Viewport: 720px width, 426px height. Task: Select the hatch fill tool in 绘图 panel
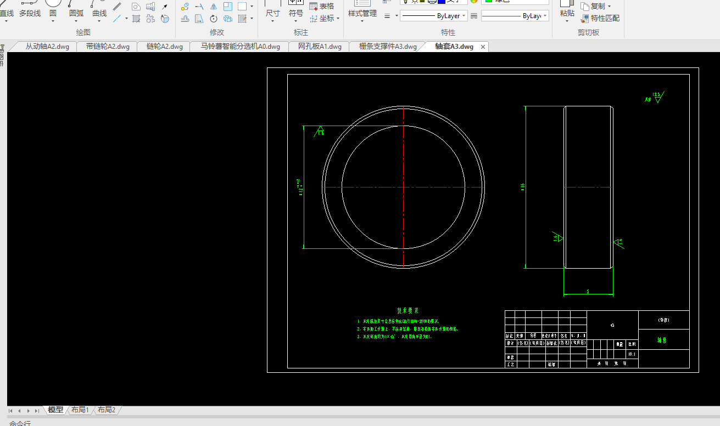pos(136,19)
